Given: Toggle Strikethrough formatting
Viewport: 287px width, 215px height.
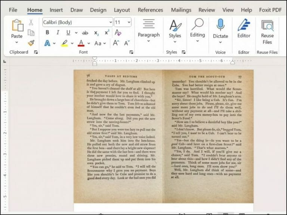Looking at the screenshot, I should [85, 33].
